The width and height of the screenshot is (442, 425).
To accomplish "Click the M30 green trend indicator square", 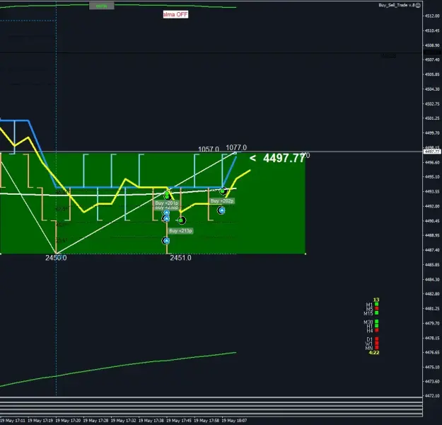I will [x=377, y=322].
